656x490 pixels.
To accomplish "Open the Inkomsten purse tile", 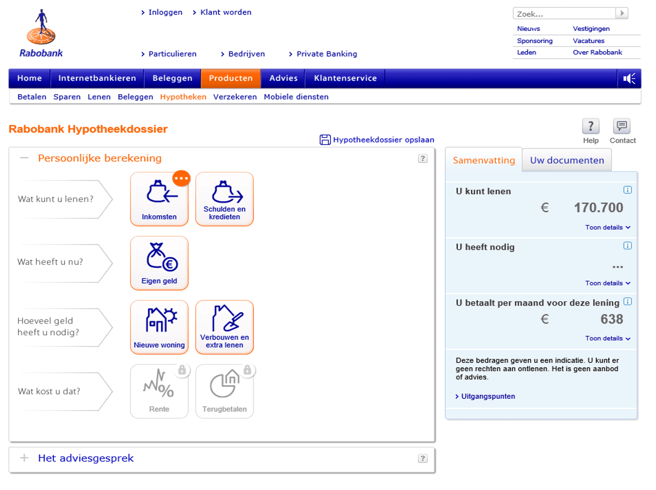I will [x=159, y=199].
